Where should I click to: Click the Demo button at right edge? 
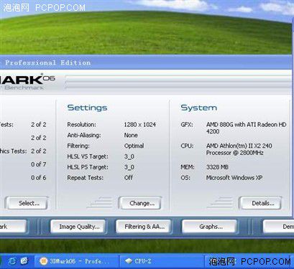(279, 227)
